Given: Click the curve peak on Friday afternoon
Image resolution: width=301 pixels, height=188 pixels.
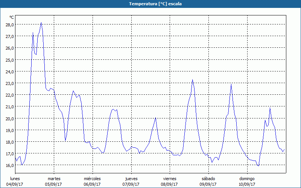Looking at the screenshot, I should [192, 79].
